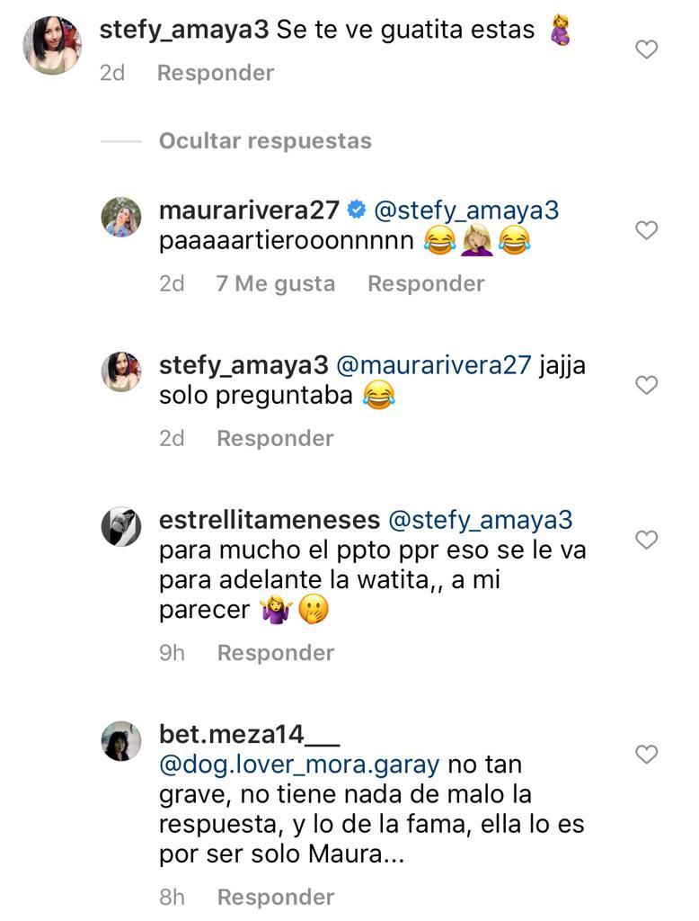The width and height of the screenshot is (699, 921).
Task: Open bet.meza14___'s profile picture
Action: pyautogui.click(x=122, y=740)
